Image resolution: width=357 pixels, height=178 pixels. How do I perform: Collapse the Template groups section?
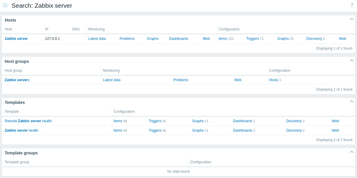(352, 152)
